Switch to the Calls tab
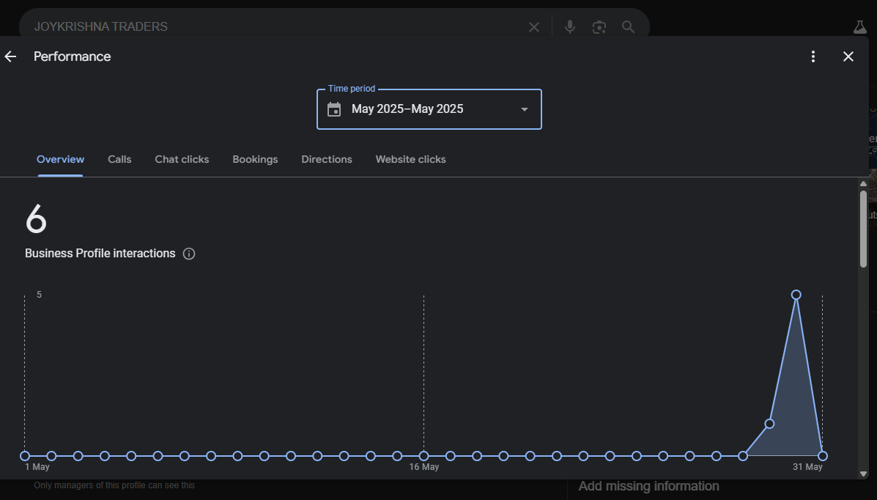The height and width of the screenshot is (500, 877). pos(119,159)
